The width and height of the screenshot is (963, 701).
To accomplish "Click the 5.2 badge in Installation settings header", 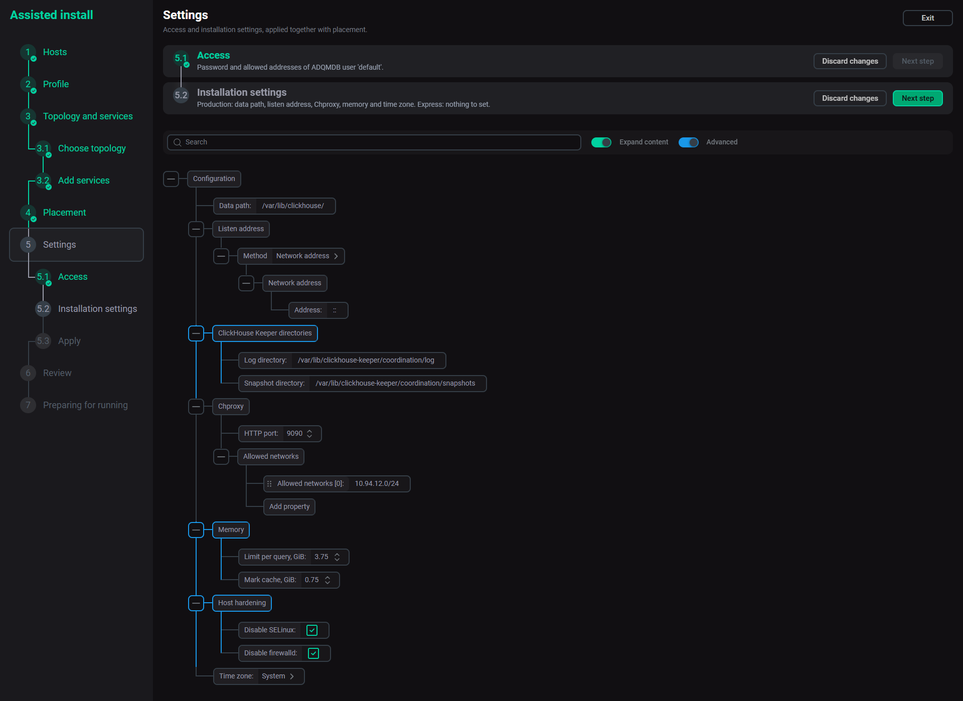I will [x=181, y=95].
